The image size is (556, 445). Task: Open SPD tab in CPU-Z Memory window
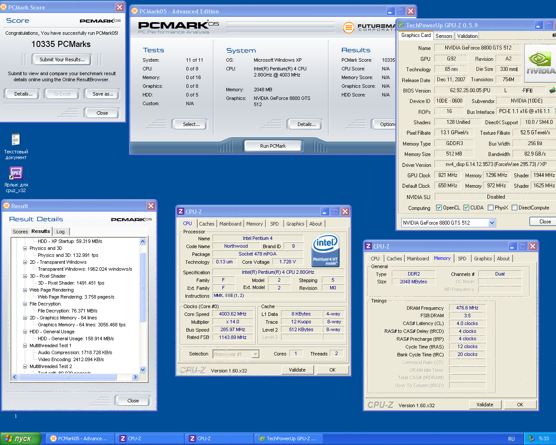coord(462,259)
